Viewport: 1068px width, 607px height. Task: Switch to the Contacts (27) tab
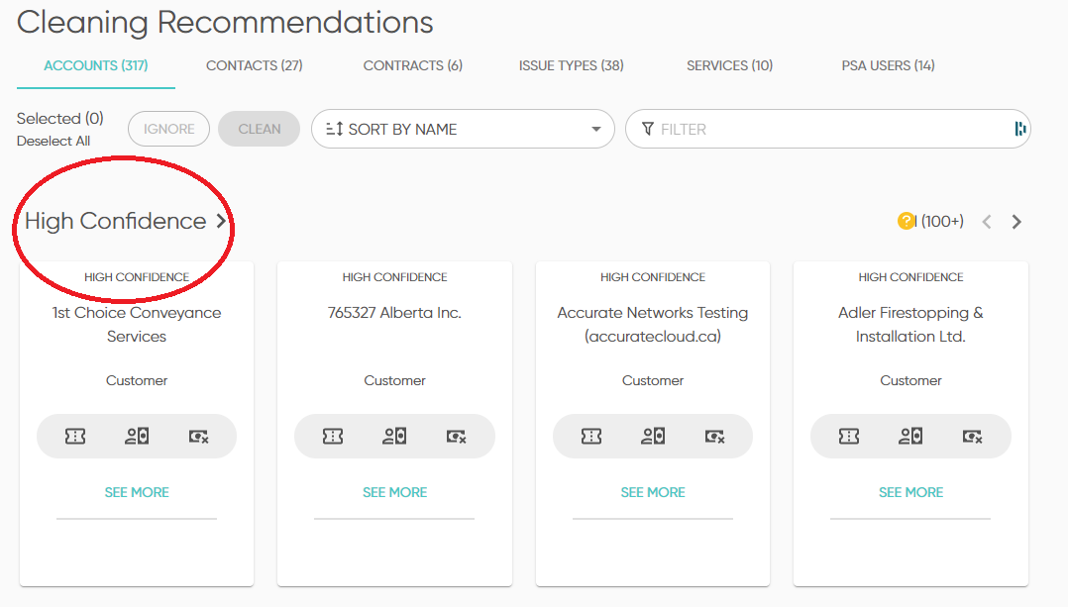(254, 65)
